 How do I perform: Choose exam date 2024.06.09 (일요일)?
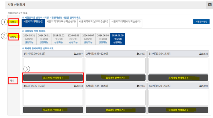(118, 39)
